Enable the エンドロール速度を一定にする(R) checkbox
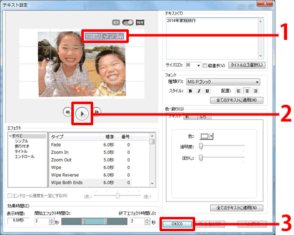This screenshot has height=235, width=294. point(9,196)
